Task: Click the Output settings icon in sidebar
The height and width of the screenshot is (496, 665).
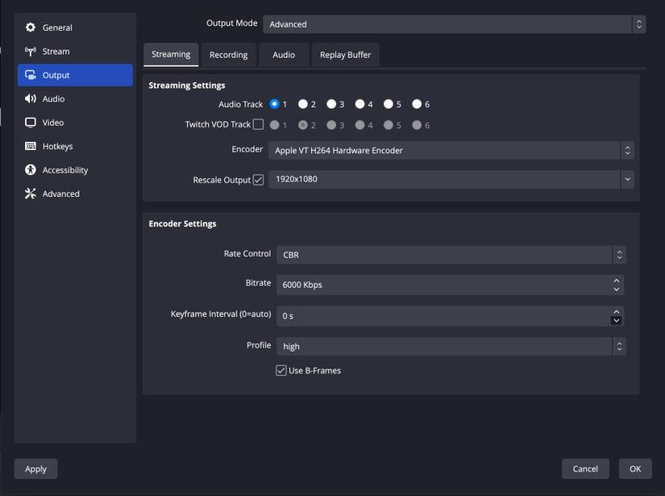Action: point(29,74)
